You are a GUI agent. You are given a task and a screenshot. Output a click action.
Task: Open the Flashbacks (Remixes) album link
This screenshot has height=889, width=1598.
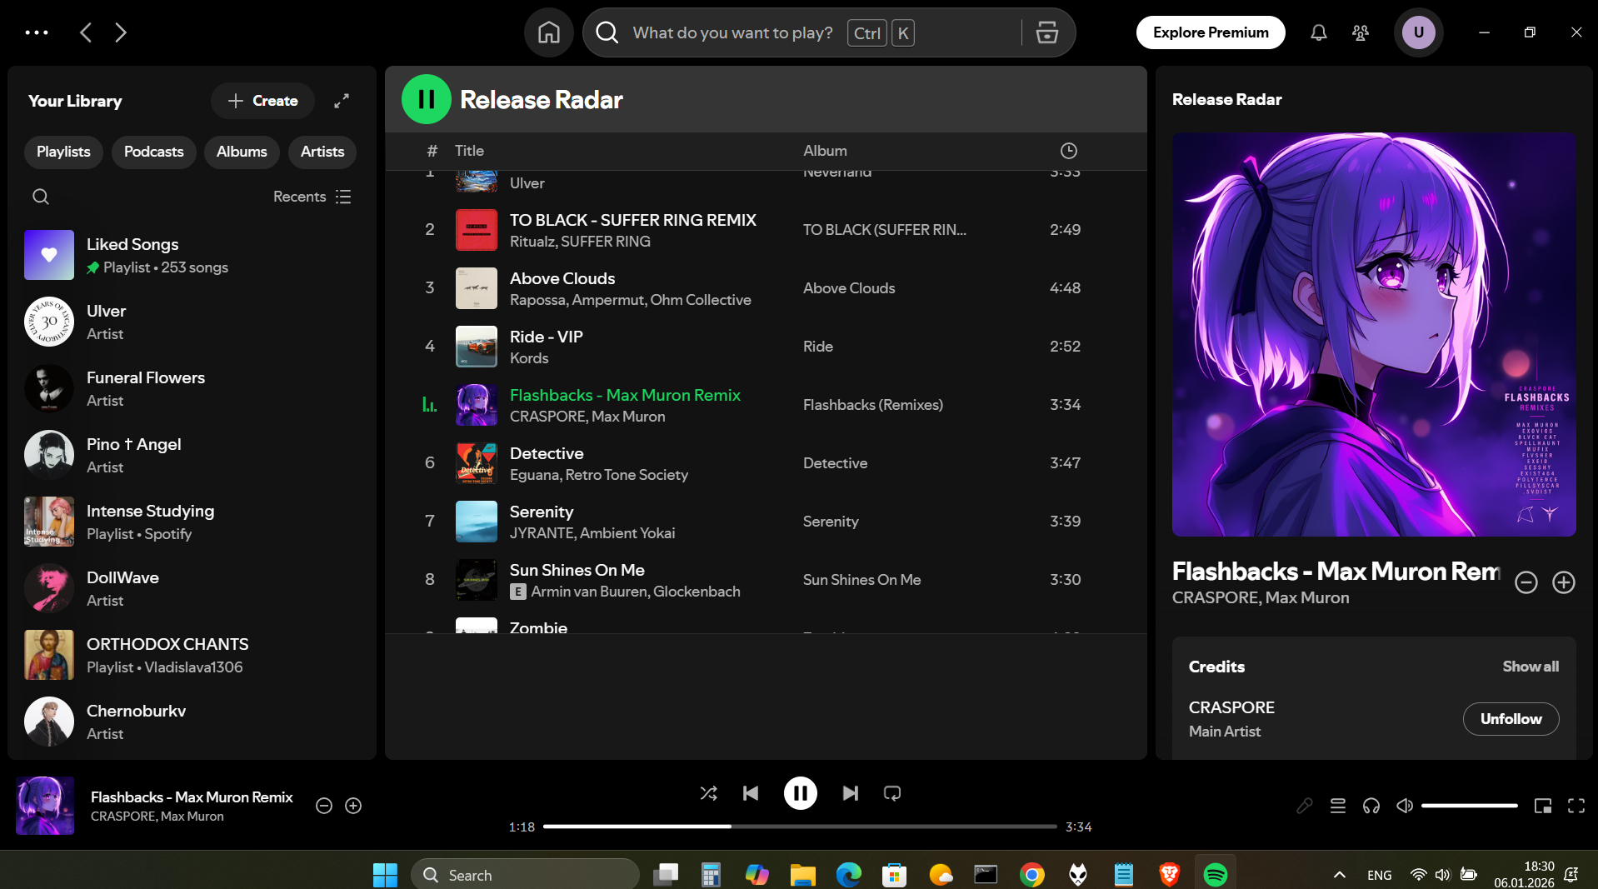click(x=873, y=405)
